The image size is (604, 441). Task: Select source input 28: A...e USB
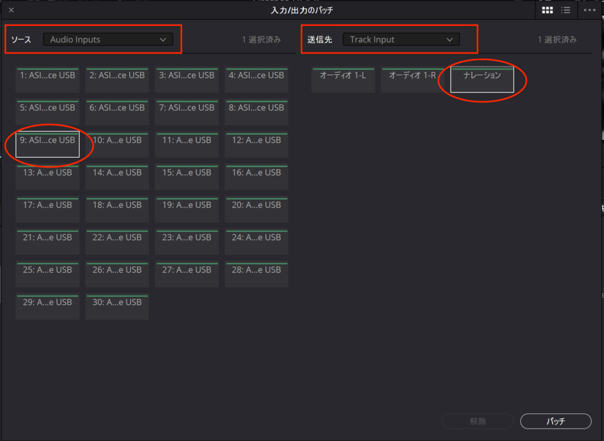click(x=256, y=274)
